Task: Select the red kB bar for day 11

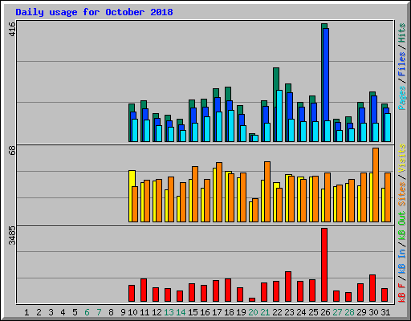Action: [144, 291]
